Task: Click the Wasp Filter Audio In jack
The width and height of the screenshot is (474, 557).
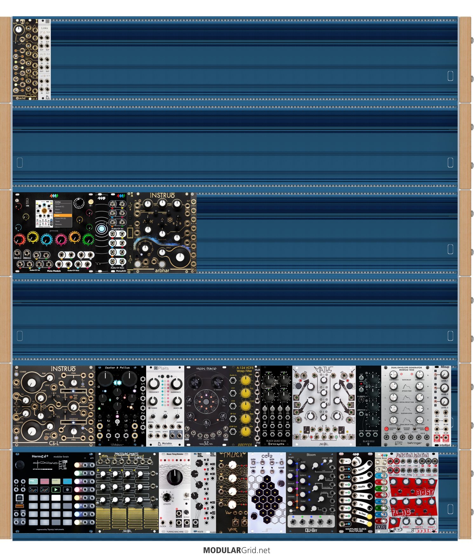Action: [x=233, y=381]
